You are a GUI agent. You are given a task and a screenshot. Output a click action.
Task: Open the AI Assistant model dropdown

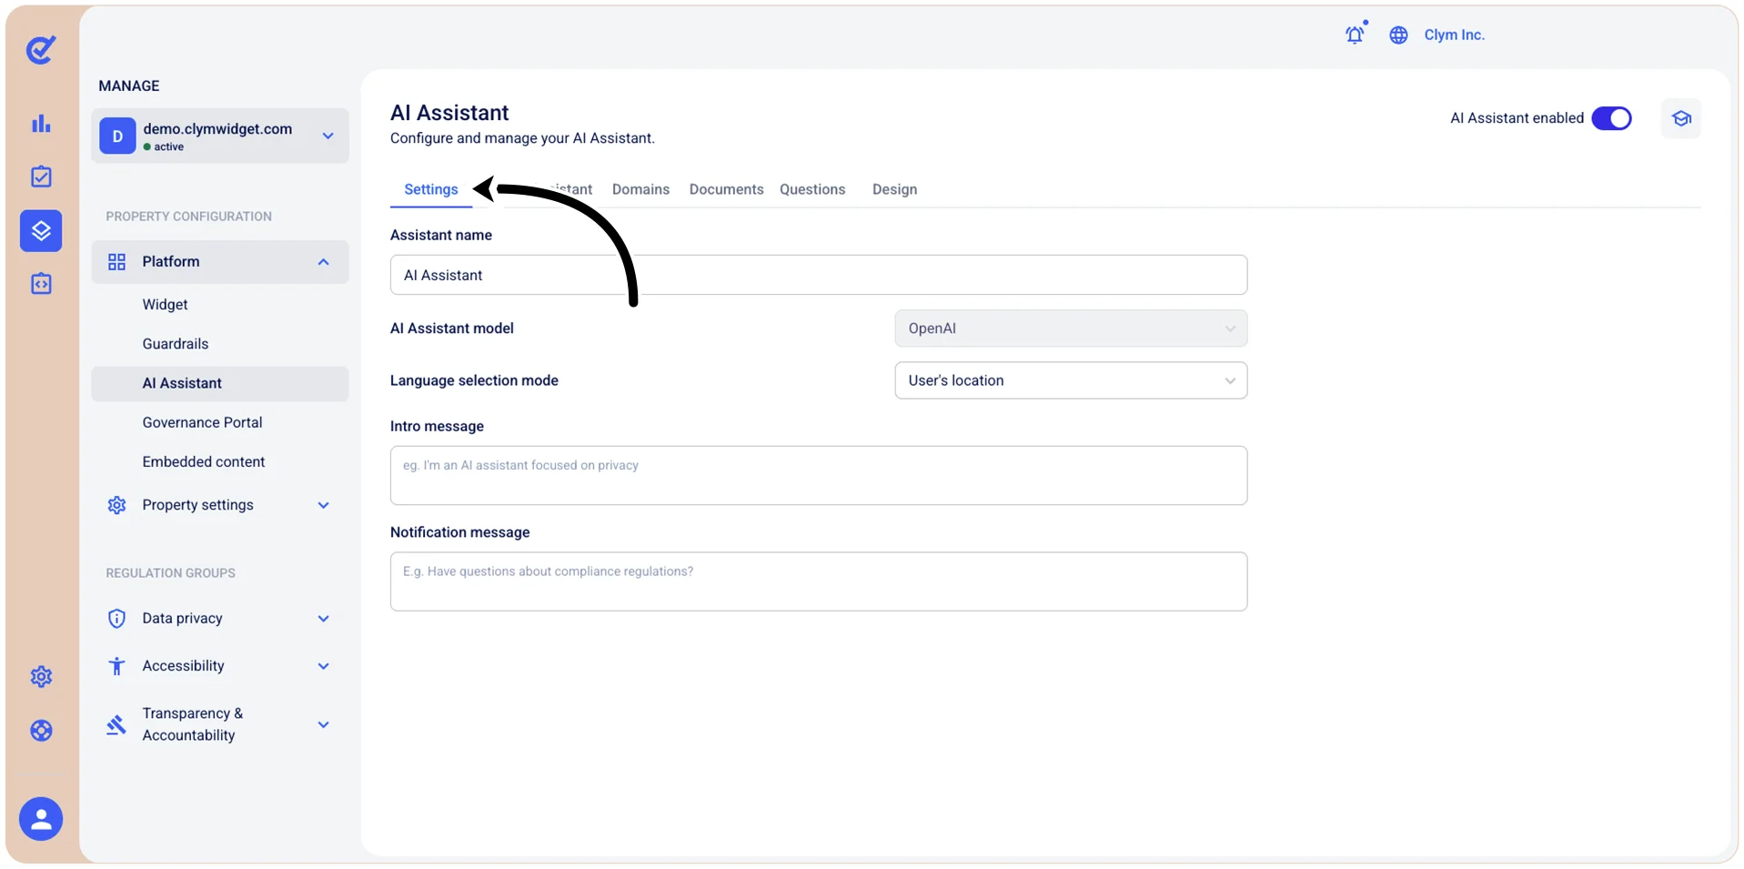(x=1071, y=328)
